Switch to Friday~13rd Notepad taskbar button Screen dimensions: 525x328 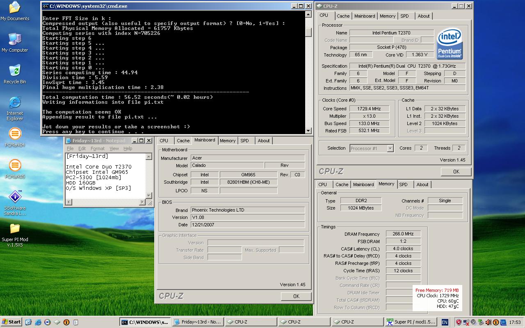(x=198, y=322)
